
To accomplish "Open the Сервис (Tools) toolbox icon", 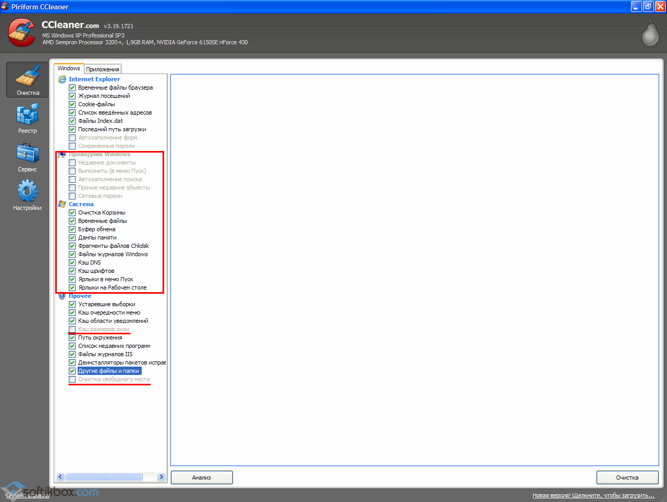I will click(28, 153).
